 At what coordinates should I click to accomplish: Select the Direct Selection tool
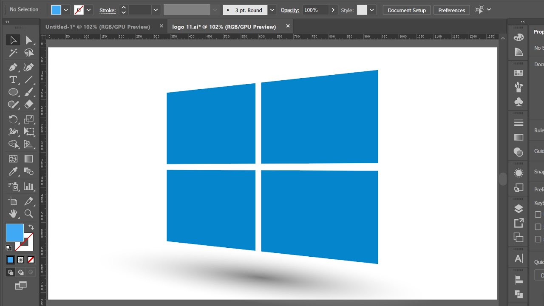pos(29,40)
